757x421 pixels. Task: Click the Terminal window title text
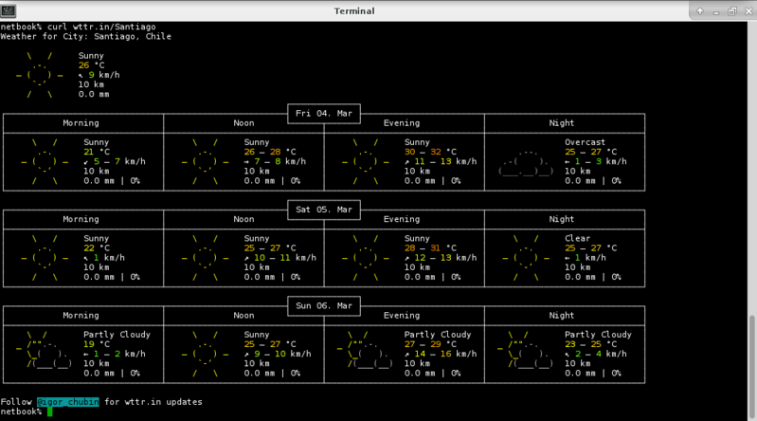(354, 11)
